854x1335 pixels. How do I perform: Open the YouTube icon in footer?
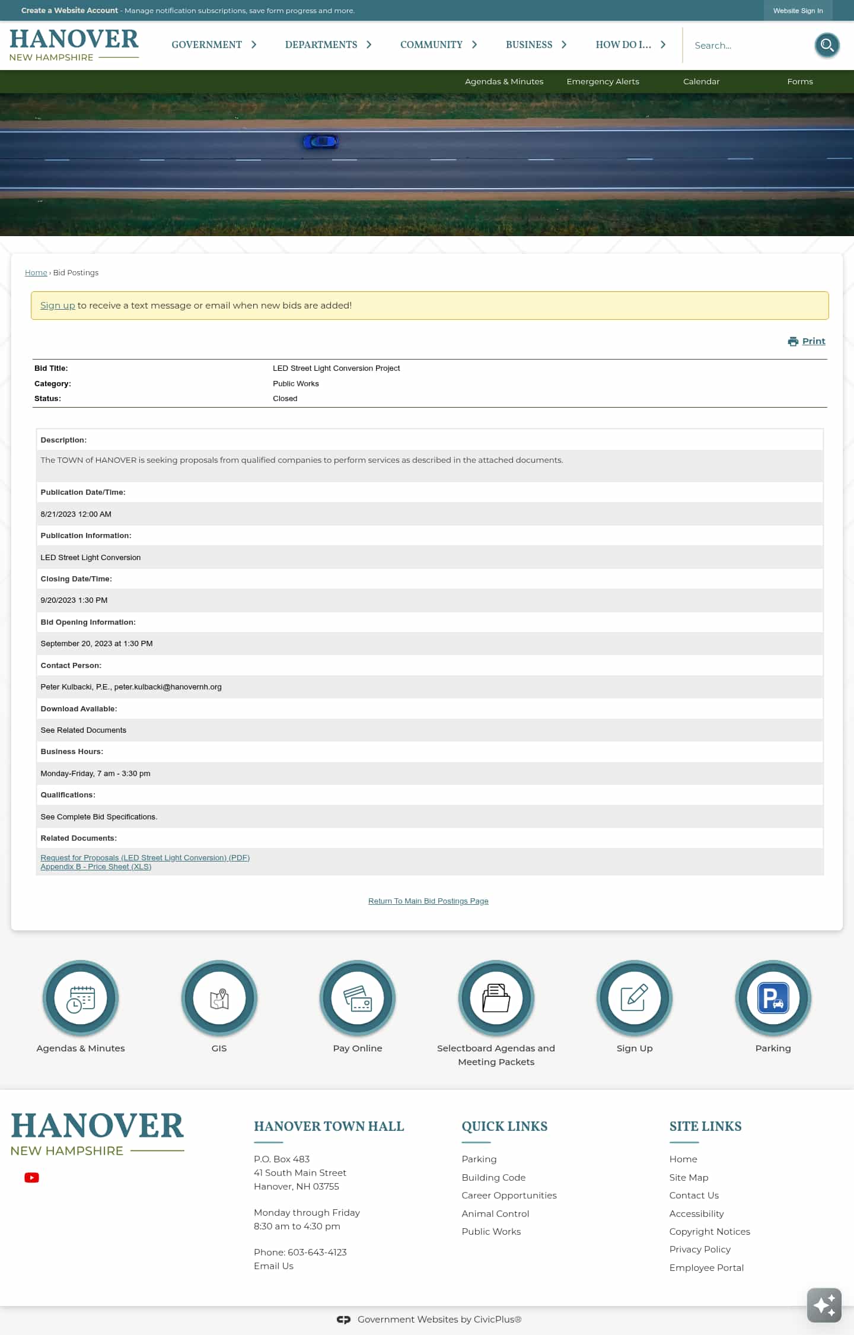pos(31,1178)
